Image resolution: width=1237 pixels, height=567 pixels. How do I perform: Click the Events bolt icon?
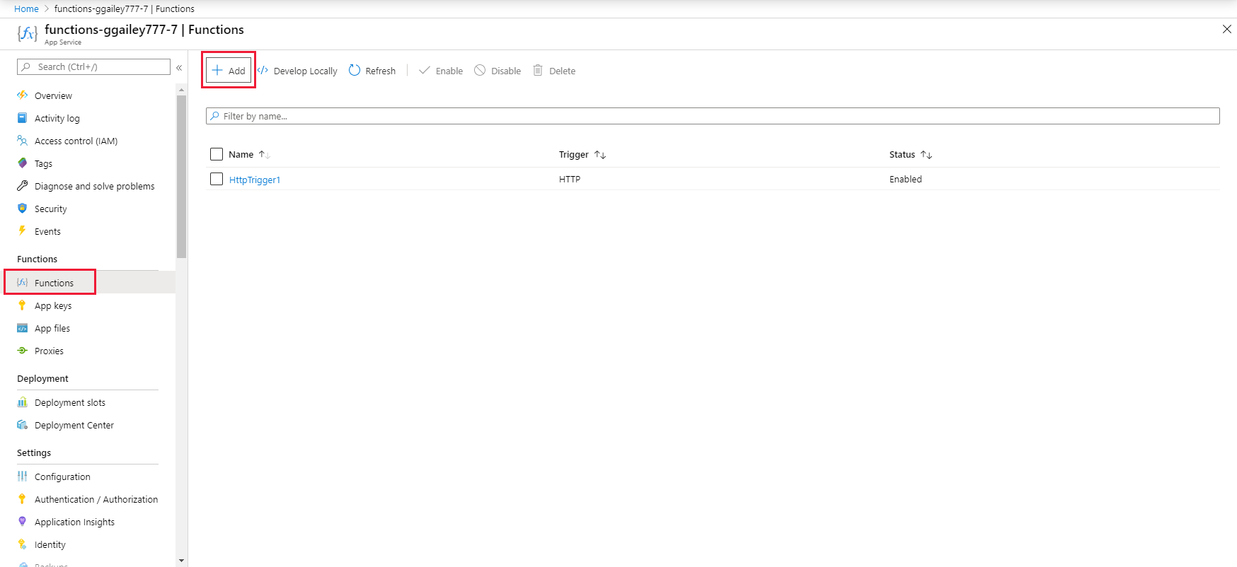tap(23, 230)
